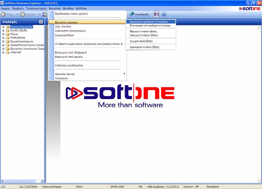Select the Μισθοδοσία folder icon
Image resolution: width=262 pixels, height=189 pixels.
click(x=8, y=38)
